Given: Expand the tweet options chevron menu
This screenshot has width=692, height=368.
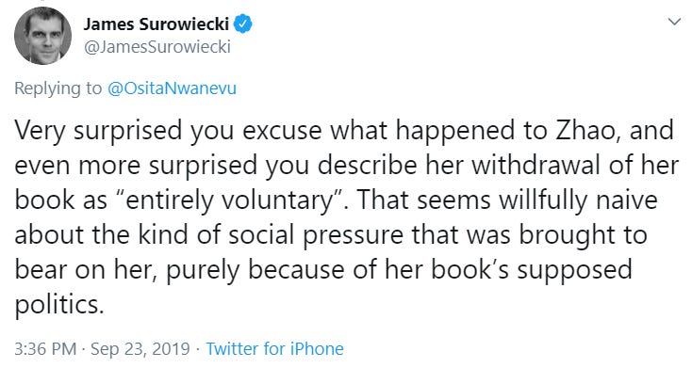Looking at the screenshot, I should [x=674, y=22].
